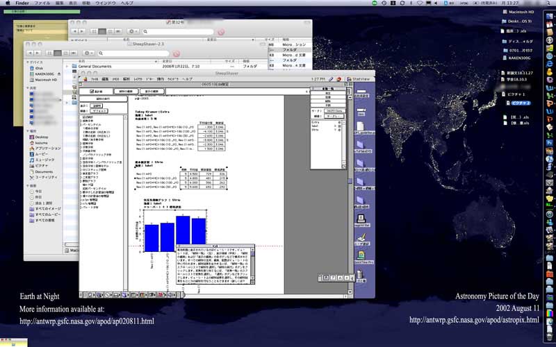This screenshot has height=347, width=556.
Task: Select ノンパラメトリック分析 in analysis list
Action: click(97, 155)
